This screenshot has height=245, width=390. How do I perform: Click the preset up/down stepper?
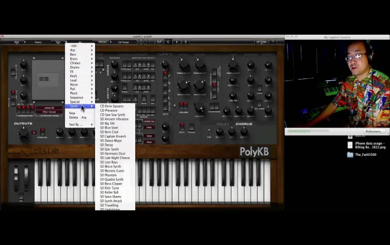[141, 42]
